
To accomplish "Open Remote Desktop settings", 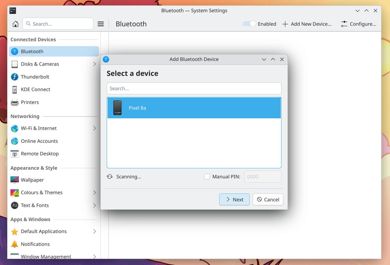I will pyautogui.click(x=40, y=154).
